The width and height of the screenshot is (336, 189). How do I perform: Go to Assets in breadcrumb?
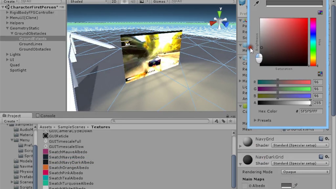point(46,127)
